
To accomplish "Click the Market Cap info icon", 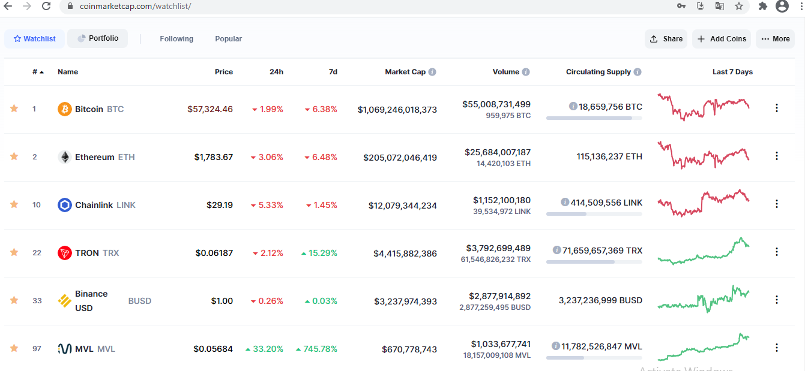I will (x=432, y=72).
